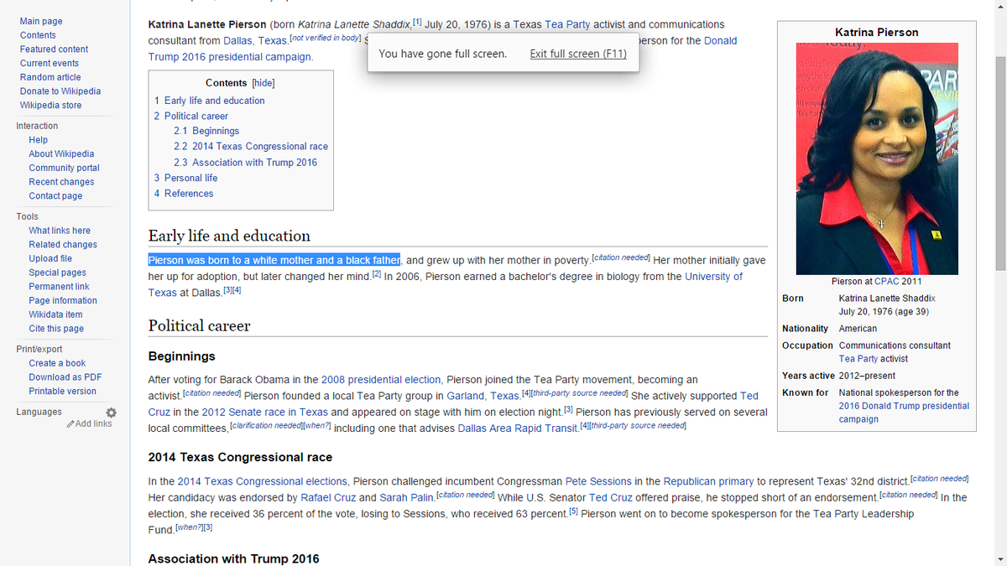Viewport: 1007px width, 566px height.
Task: Open the Rafael Cruz link
Action: [328, 497]
